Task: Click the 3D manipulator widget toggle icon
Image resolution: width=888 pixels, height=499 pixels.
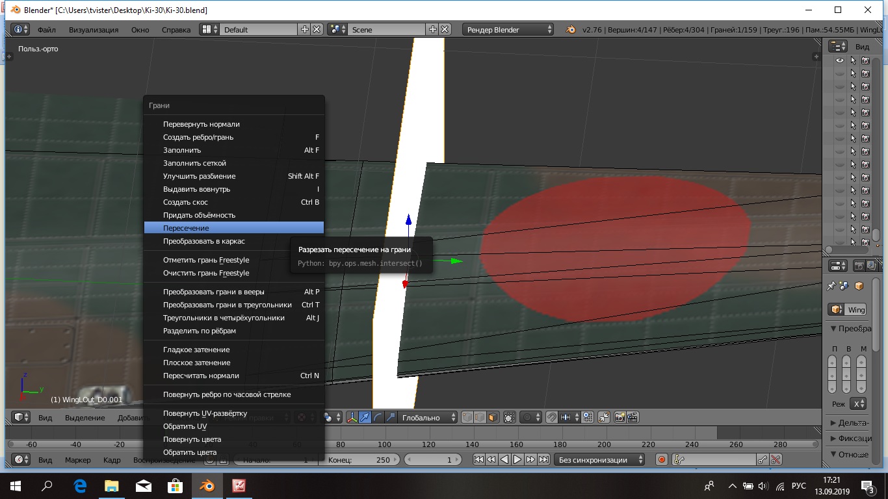Action: pyautogui.click(x=352, y=418)
